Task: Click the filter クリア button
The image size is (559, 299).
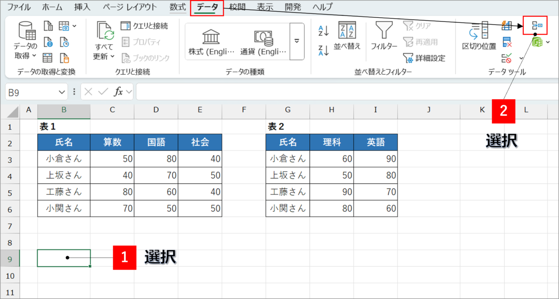Action: [x=417, y=26]
